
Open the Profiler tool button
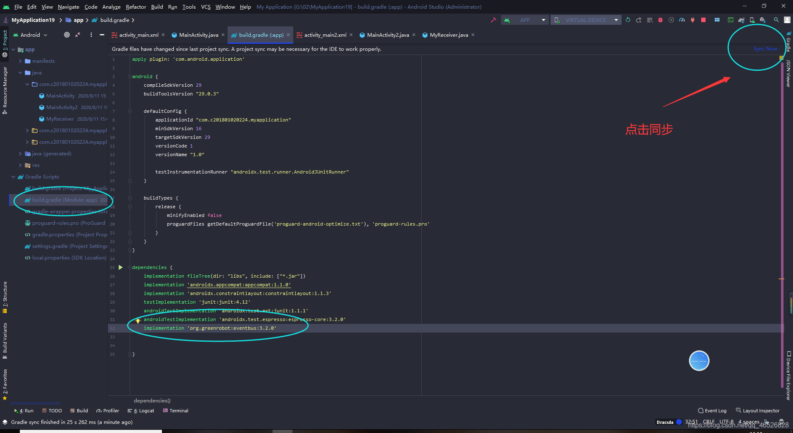coord(107,411)
